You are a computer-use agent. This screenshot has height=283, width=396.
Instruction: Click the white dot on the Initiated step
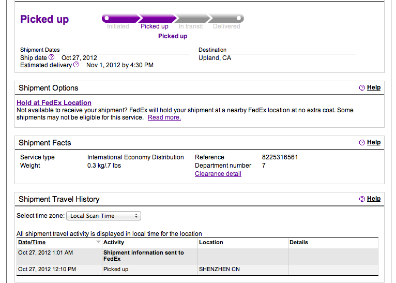pyautogui.click(x=107, y=18)
